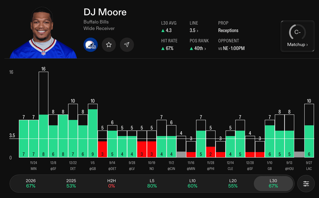Switch to the L5 80% tab
This screenshot has width=319, height=198.
(x=152, y=183)
